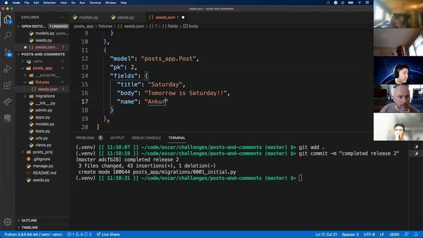Open .gitignore in the file tree
The image size is (423, 238).
pos(42,159)
